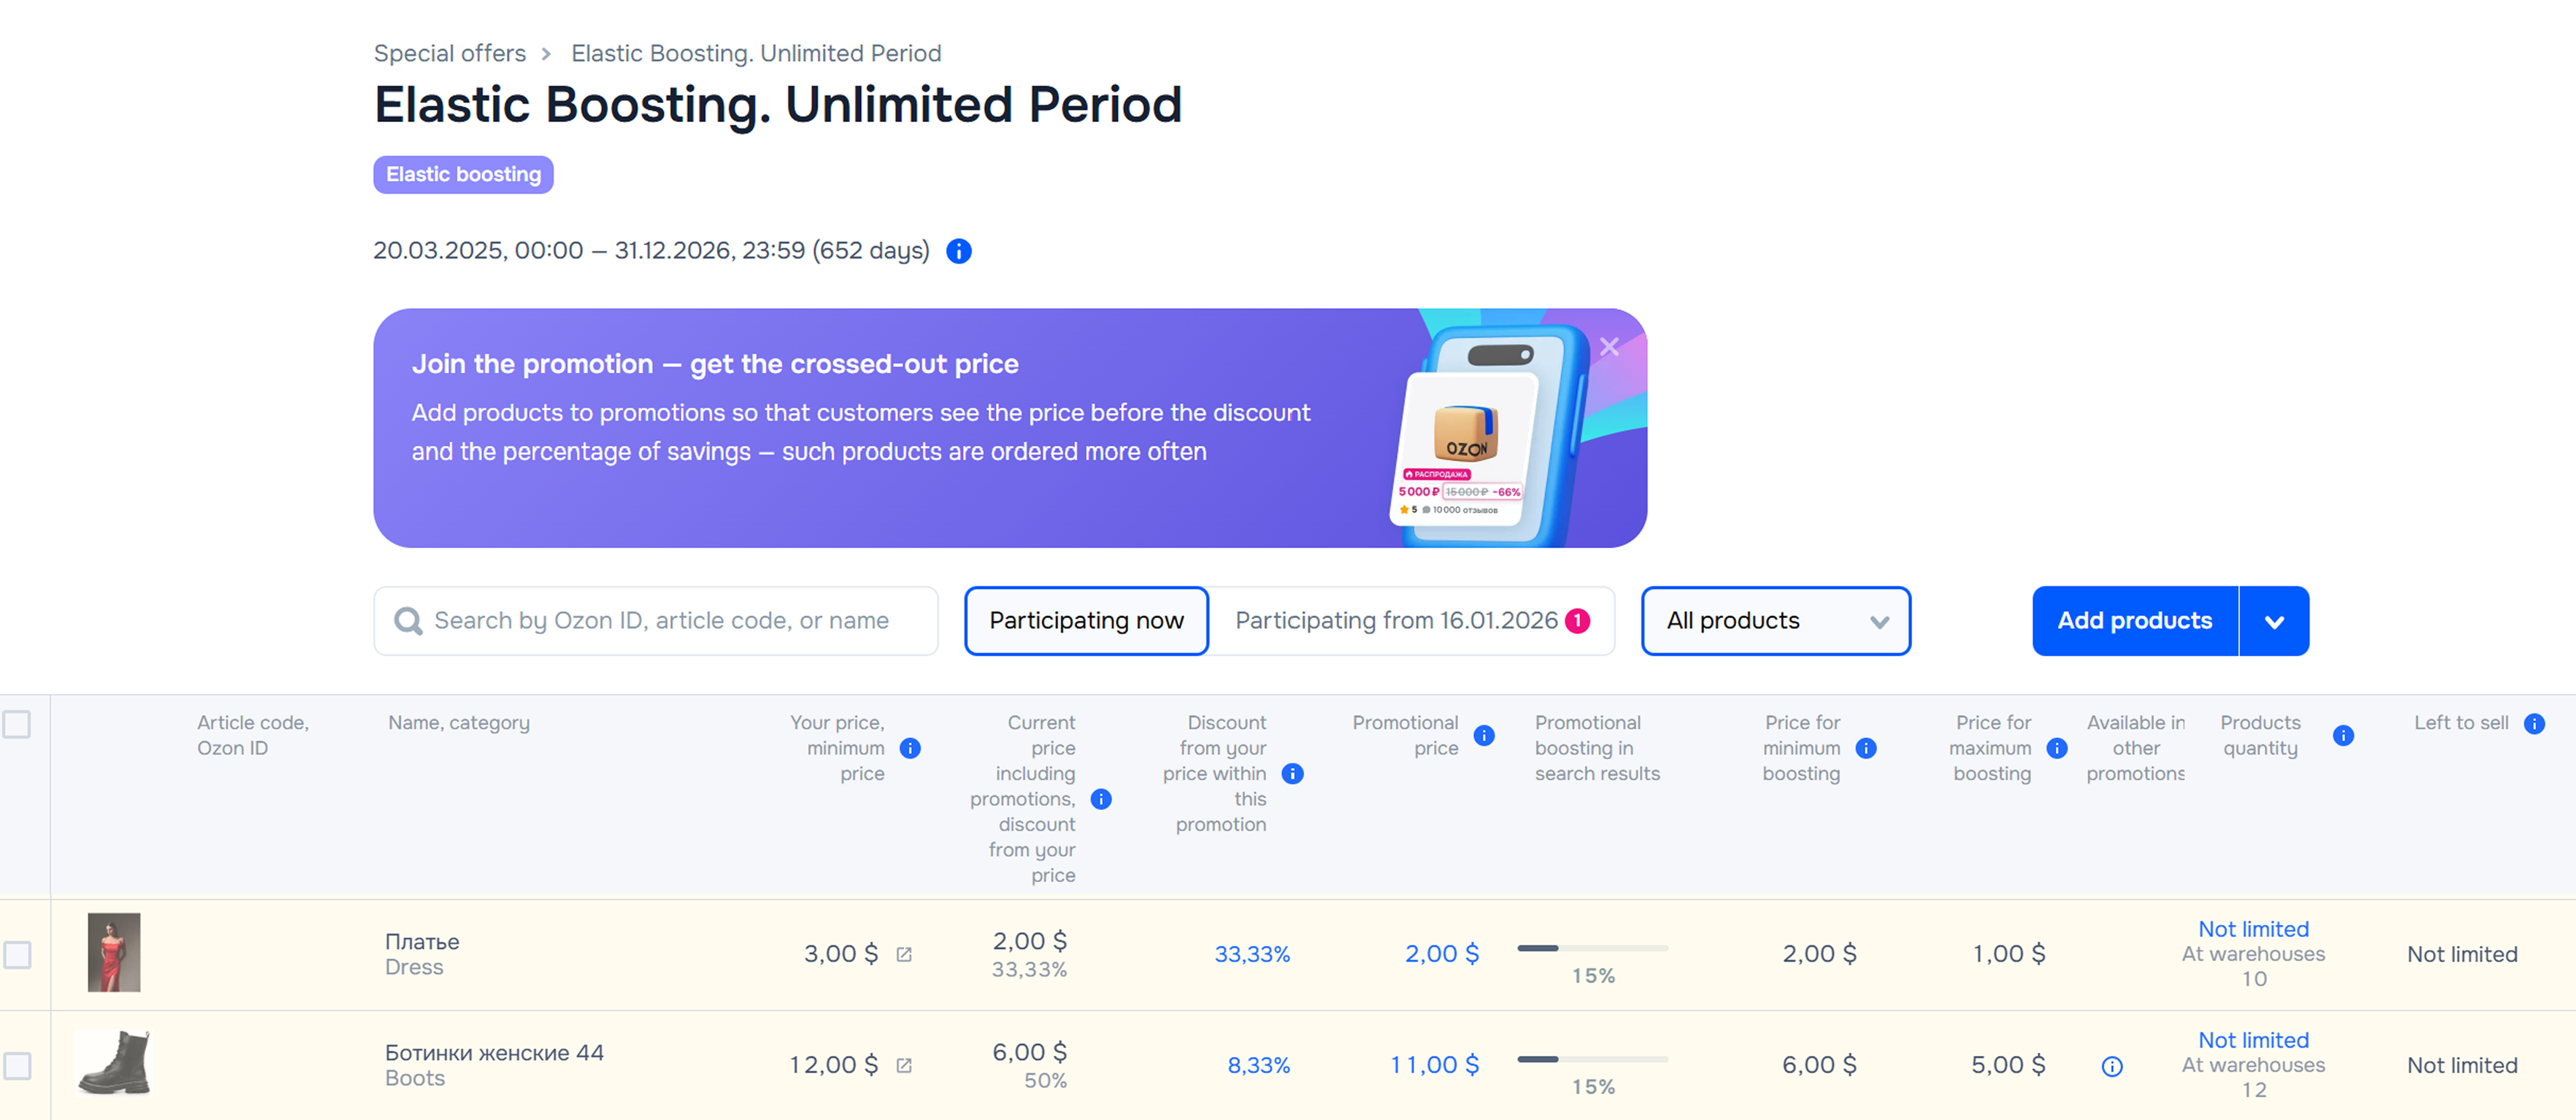Click info icon for Products quantity column
The width and height of the screenshot is (2576, 1120).
[x=2342, y=736]
